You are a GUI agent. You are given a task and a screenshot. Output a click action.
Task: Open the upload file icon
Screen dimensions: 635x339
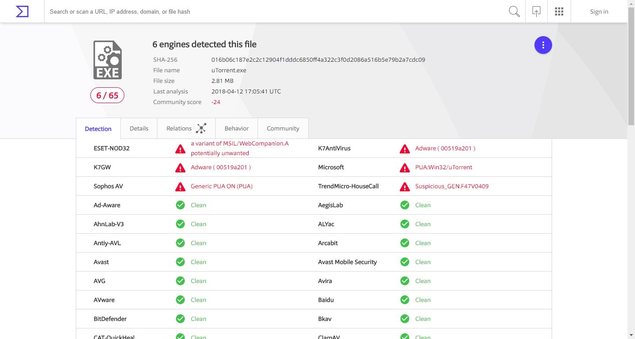pos(536,11)
